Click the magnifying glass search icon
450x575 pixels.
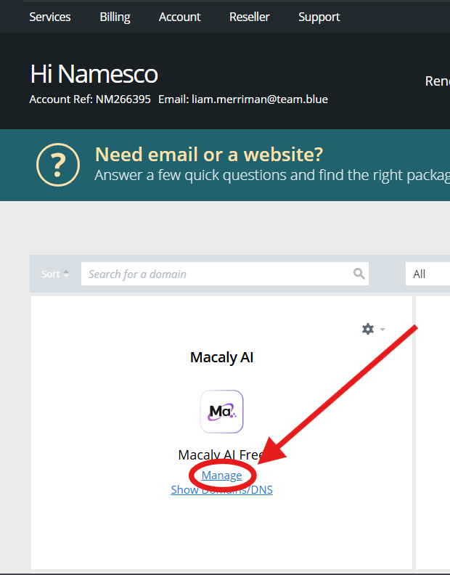tap(359, 274)
